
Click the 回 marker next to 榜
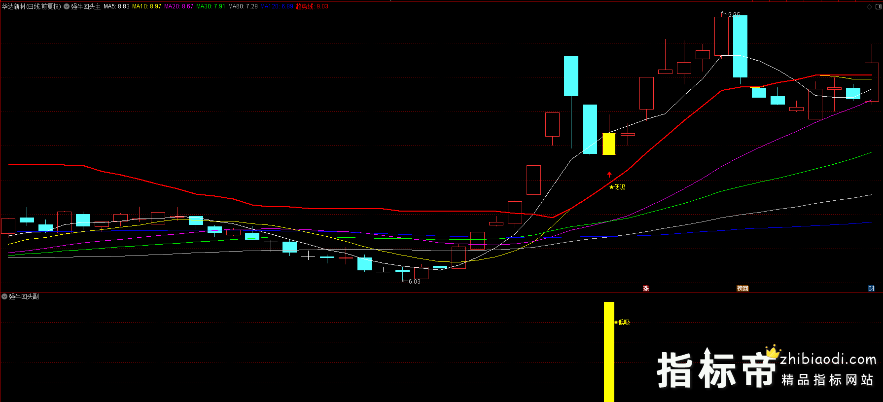[745, 289]
